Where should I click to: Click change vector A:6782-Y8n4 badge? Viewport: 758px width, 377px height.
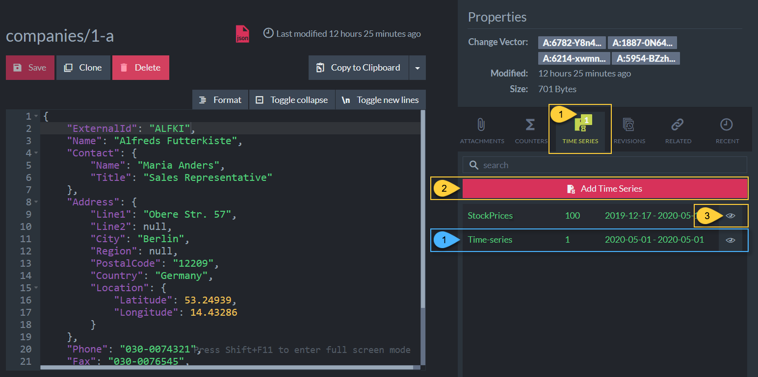[x=572, y=43]
